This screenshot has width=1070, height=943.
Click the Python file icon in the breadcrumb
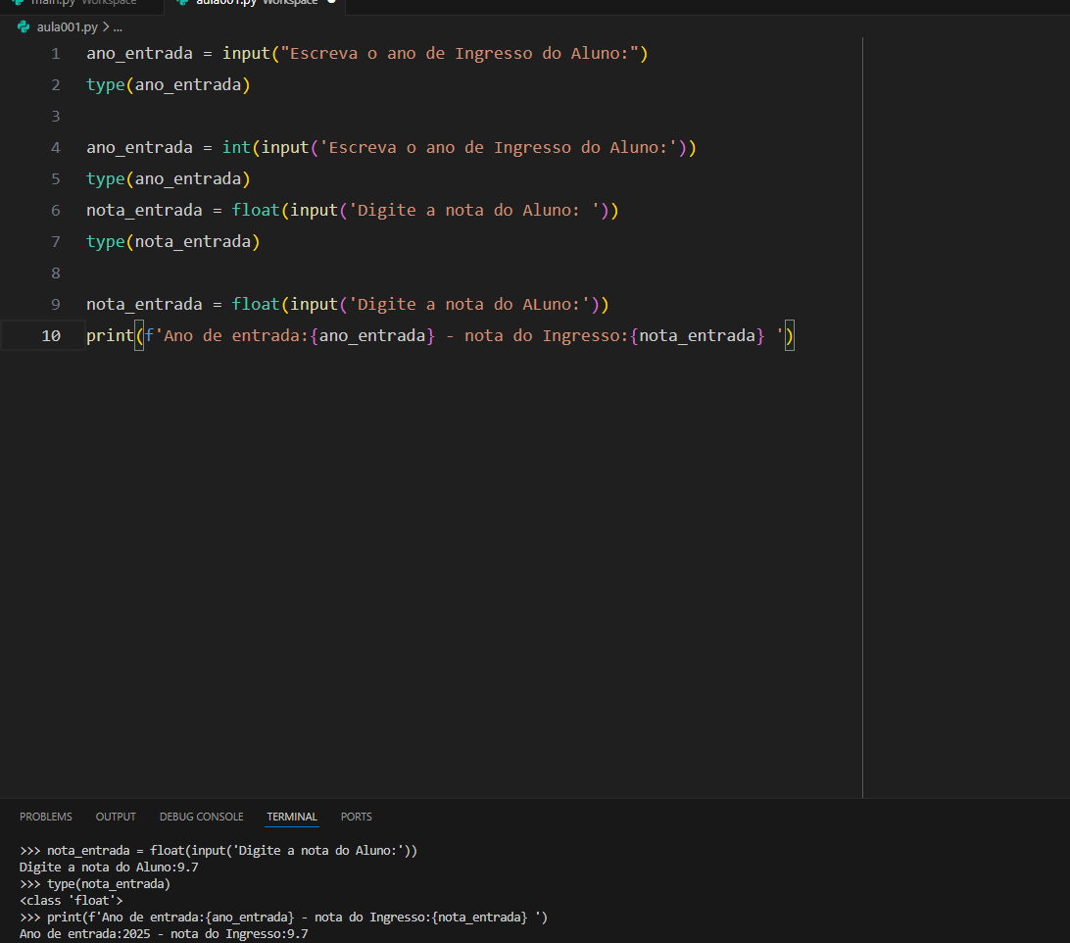[x=24, y=26]
